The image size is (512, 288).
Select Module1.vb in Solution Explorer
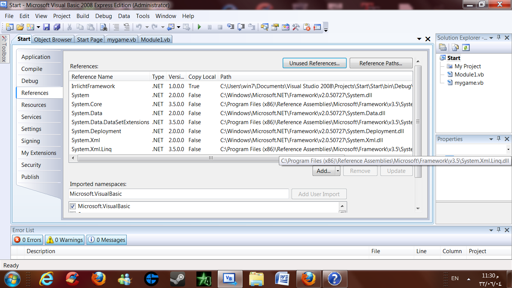pos(469,75)
